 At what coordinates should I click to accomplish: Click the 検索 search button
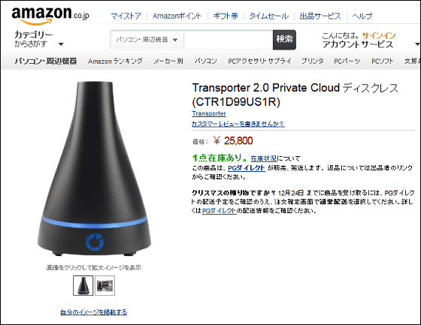(284, 40)
